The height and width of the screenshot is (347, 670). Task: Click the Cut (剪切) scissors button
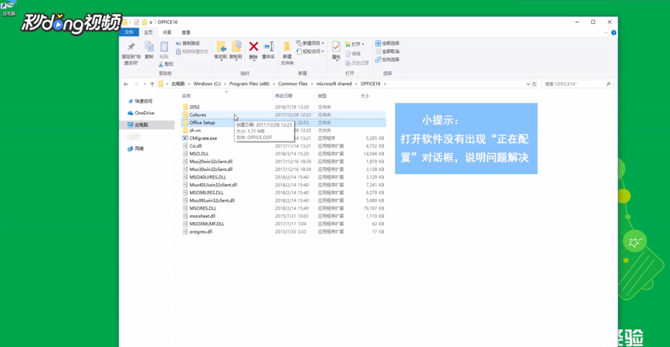point(166,64)
